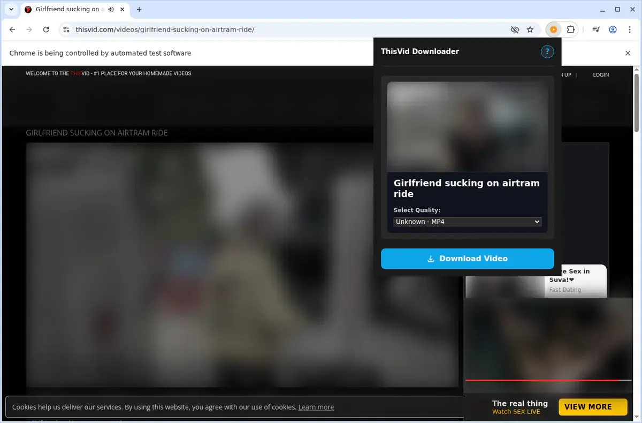Open help in ThisVid Downloader popup
This screenshot has height=423, width=642.
pos(547,52)
